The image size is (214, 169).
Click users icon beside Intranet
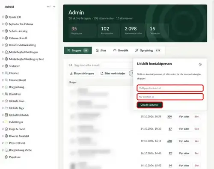6,73
